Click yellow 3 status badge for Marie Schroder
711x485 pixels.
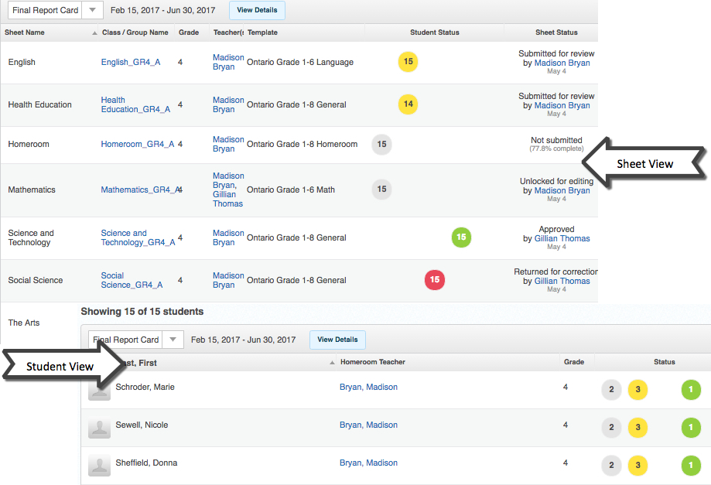(638, 390)
